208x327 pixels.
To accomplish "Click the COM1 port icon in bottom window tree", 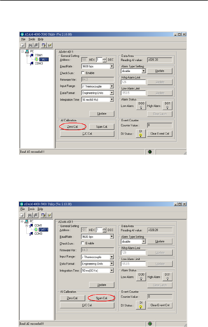I will tap(31, 225).
